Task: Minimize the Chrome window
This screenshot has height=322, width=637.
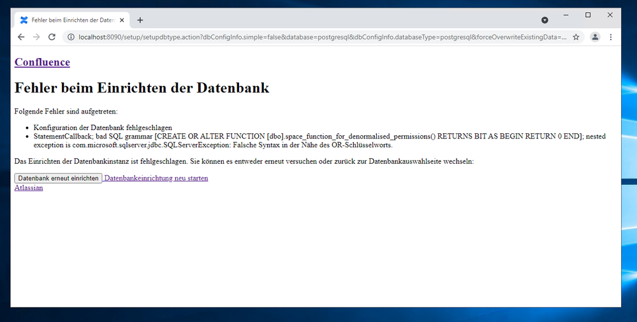Action: pyautogui.click(x=566, y=15)
